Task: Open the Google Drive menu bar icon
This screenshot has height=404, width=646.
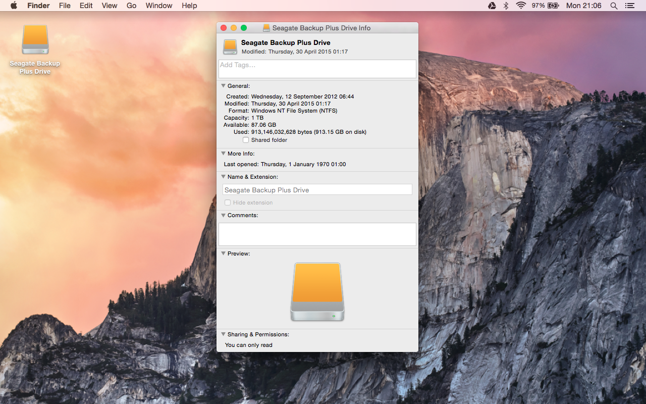Action: [x=492, y=6]
